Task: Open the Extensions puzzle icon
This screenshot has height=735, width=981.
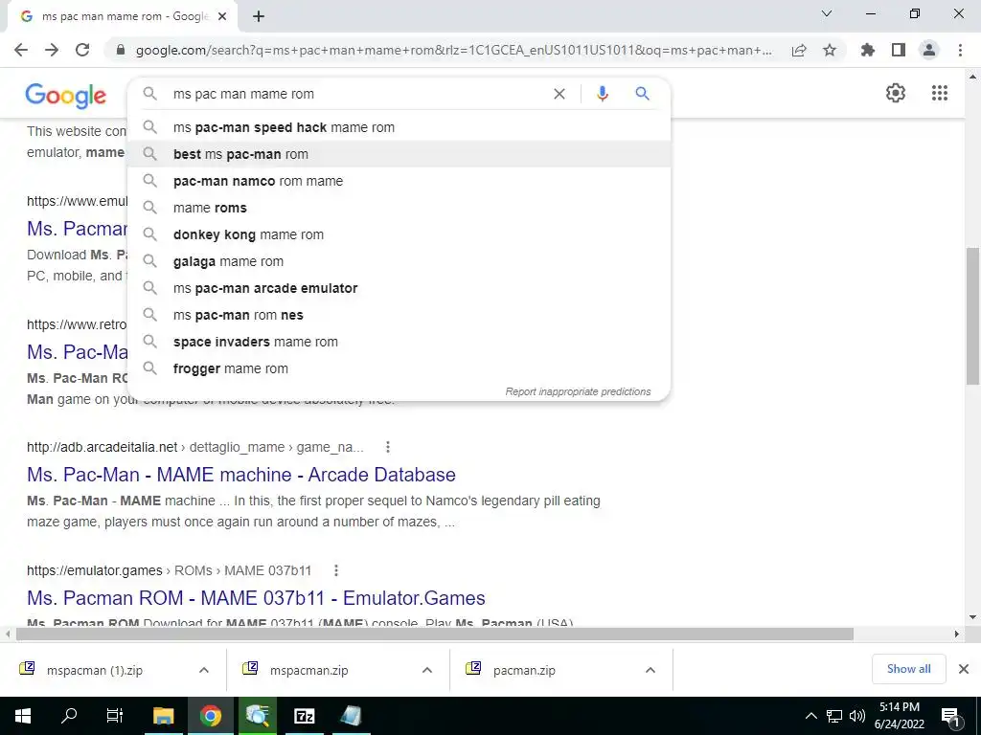Action: (868, 50)
